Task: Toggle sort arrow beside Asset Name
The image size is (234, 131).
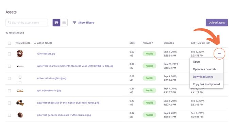Action: coord(35,43)
